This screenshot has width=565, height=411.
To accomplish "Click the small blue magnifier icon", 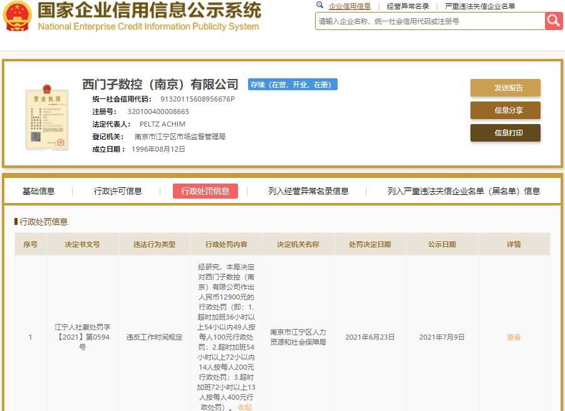I will click(x=320, y=6).
